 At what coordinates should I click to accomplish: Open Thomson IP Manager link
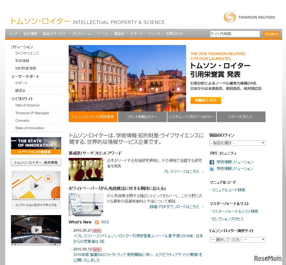coord(32,113)
